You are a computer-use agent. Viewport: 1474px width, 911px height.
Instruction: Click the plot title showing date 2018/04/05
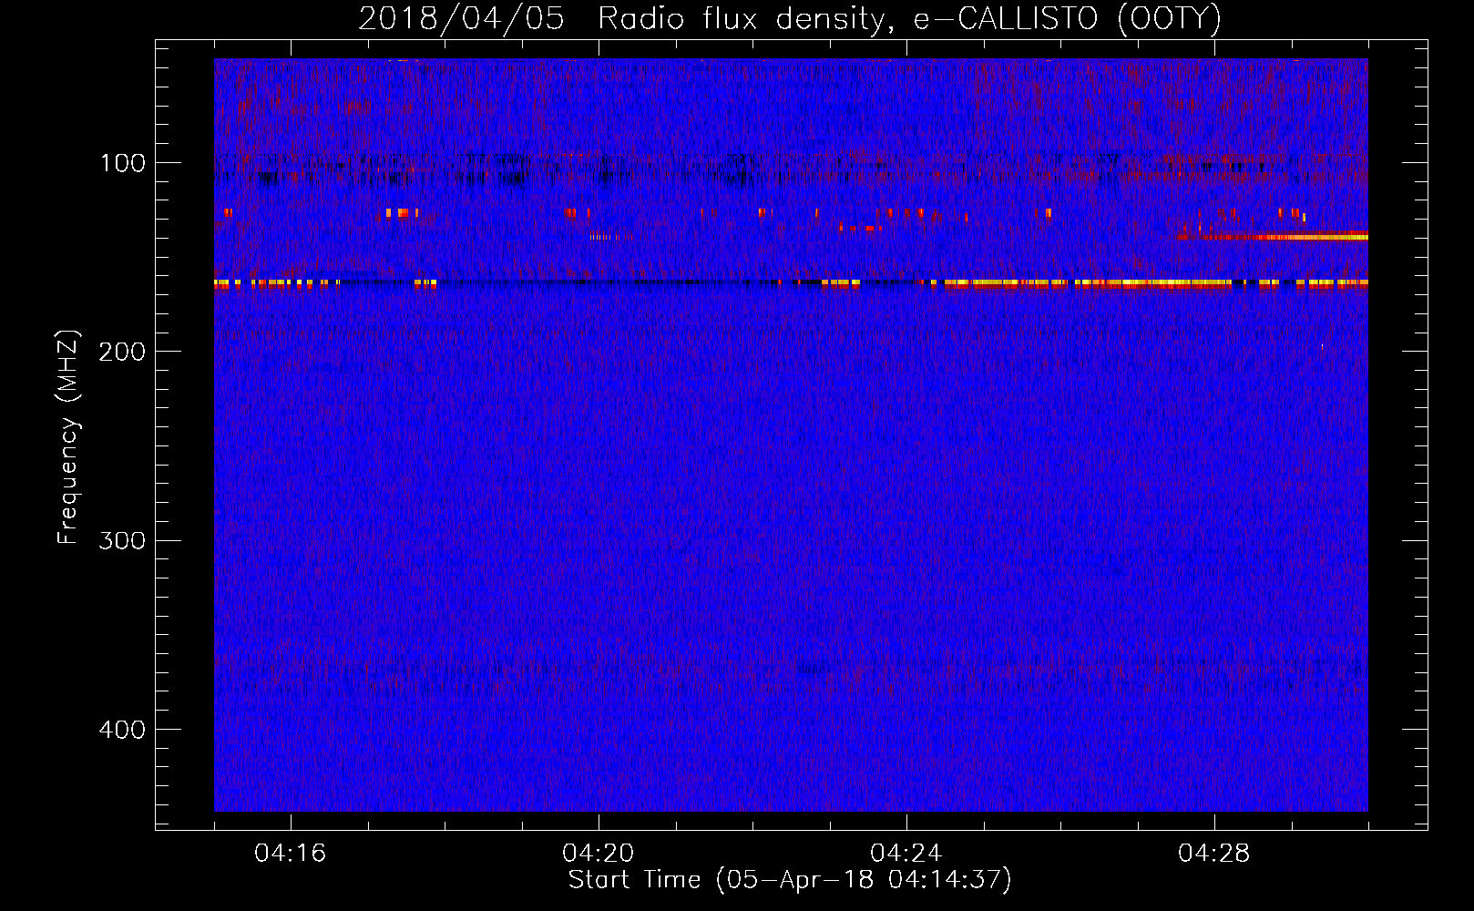click(x=790, y=18)
